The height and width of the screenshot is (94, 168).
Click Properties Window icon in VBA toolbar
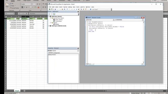[83, 9]
